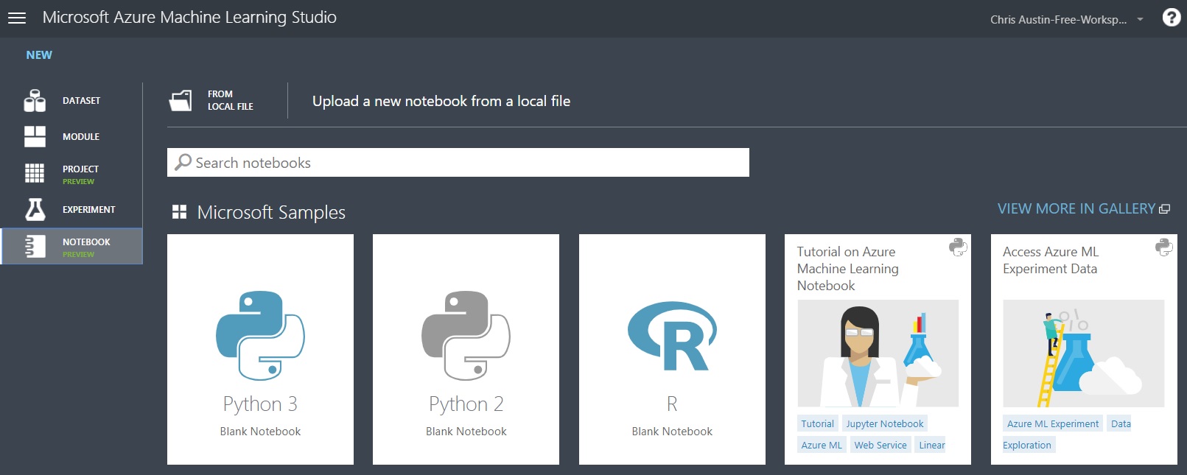Select the Dataset icon in sidebar
The width and height of the screenshot is (1187, 475).
click(35, 101)
